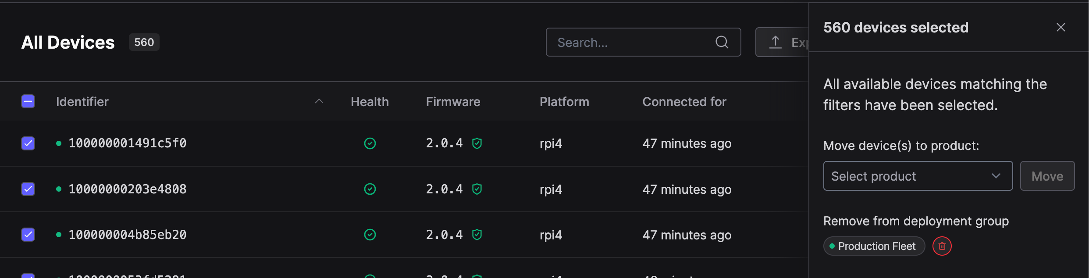Open device 100000004b85eb20
Screen dimensions: 1089x278
click(x=128, y=235)
